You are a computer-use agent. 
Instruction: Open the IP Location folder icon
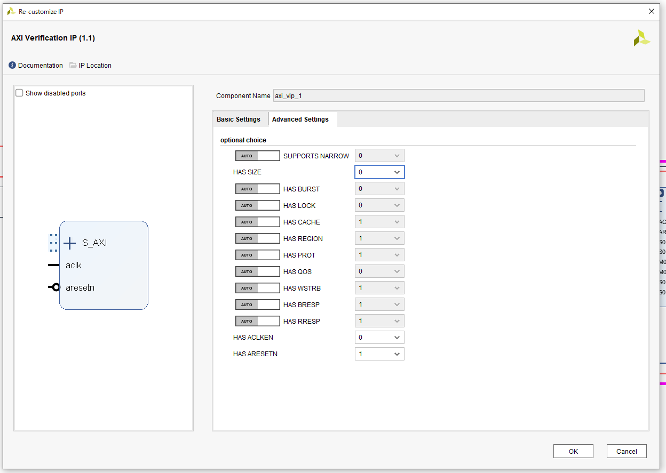click(x=73, y=65)
